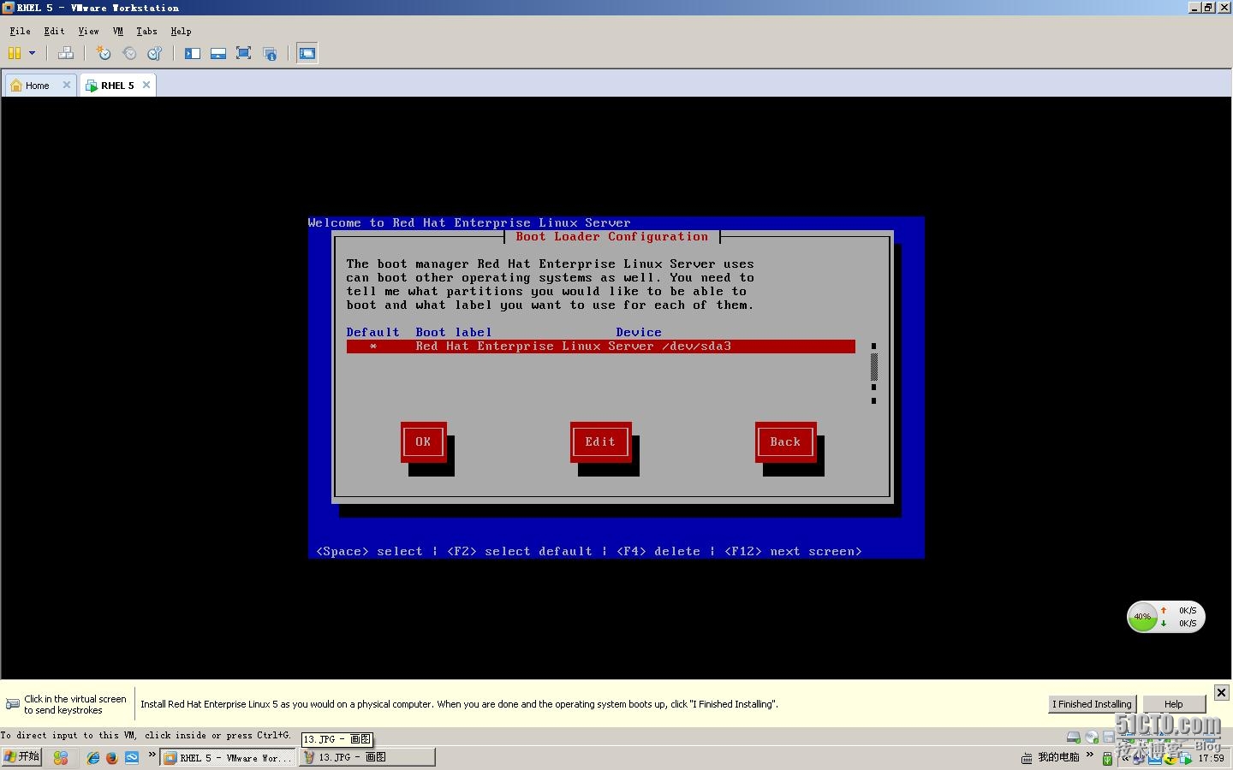Click the floppy device status icon
The width and height of the screenshot is (1233, 770).
pyautogui.click(x=1109, y=737)
